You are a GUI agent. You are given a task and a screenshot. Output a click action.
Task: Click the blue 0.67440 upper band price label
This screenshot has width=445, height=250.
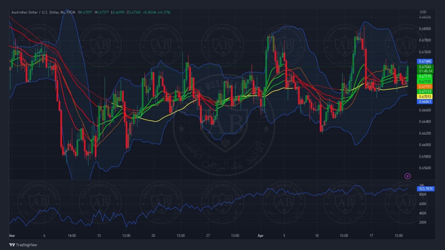(x=425, y=61)
